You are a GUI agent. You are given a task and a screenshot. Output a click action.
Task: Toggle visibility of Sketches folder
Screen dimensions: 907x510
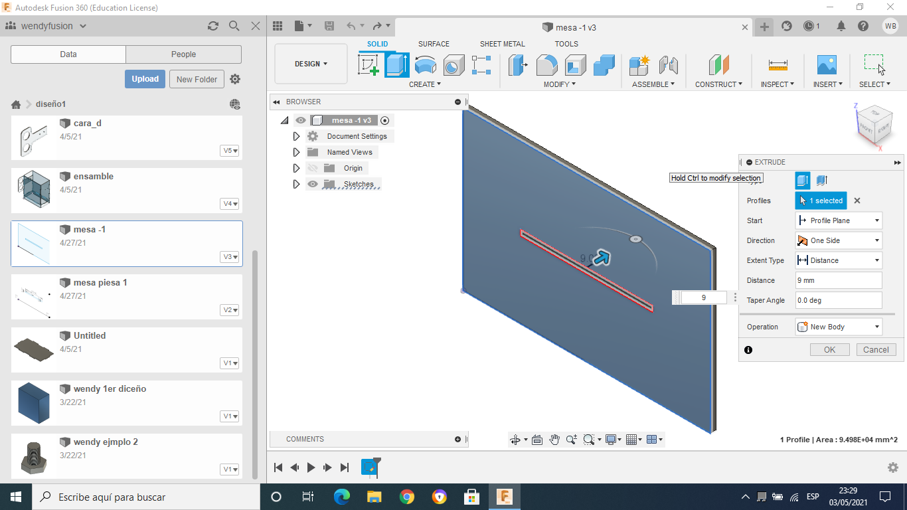(313, 184)
